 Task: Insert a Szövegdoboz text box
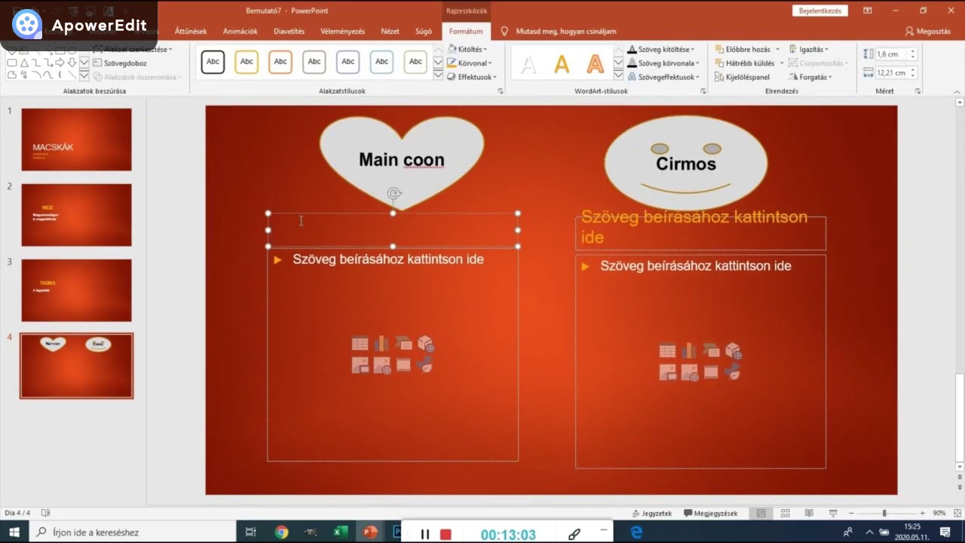coord(119,63)
